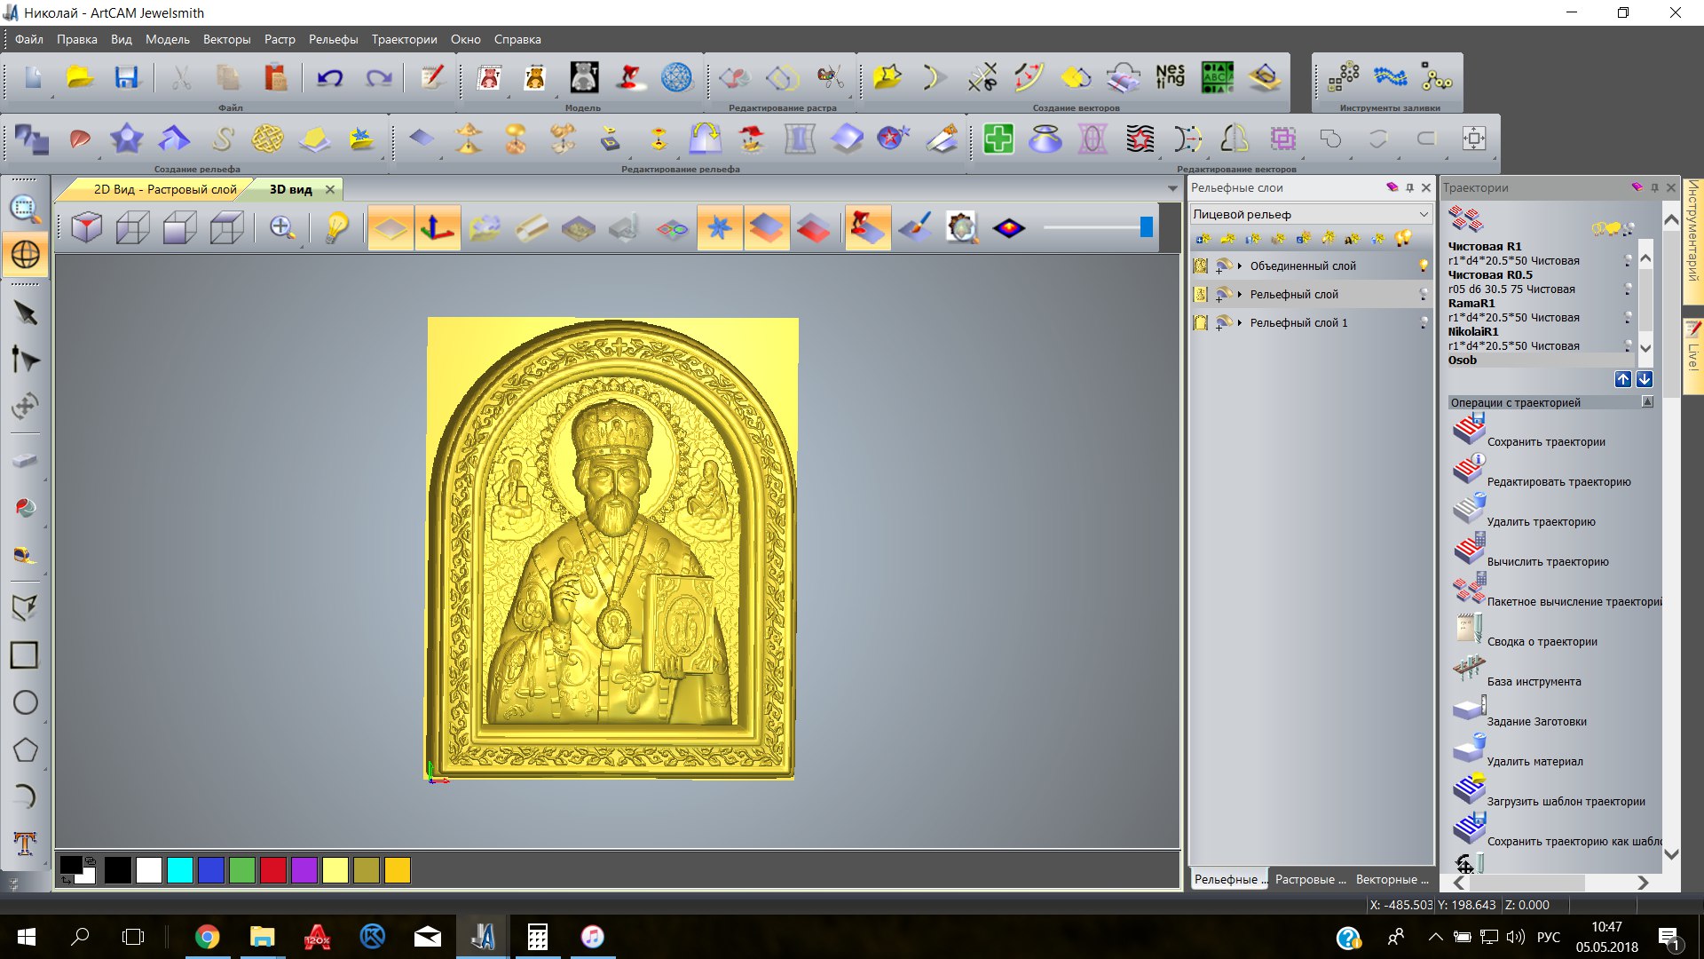Expand the Объединенный слой tree arrow
This screenshot has width=1704, height=959.
tap(1240, 266)
